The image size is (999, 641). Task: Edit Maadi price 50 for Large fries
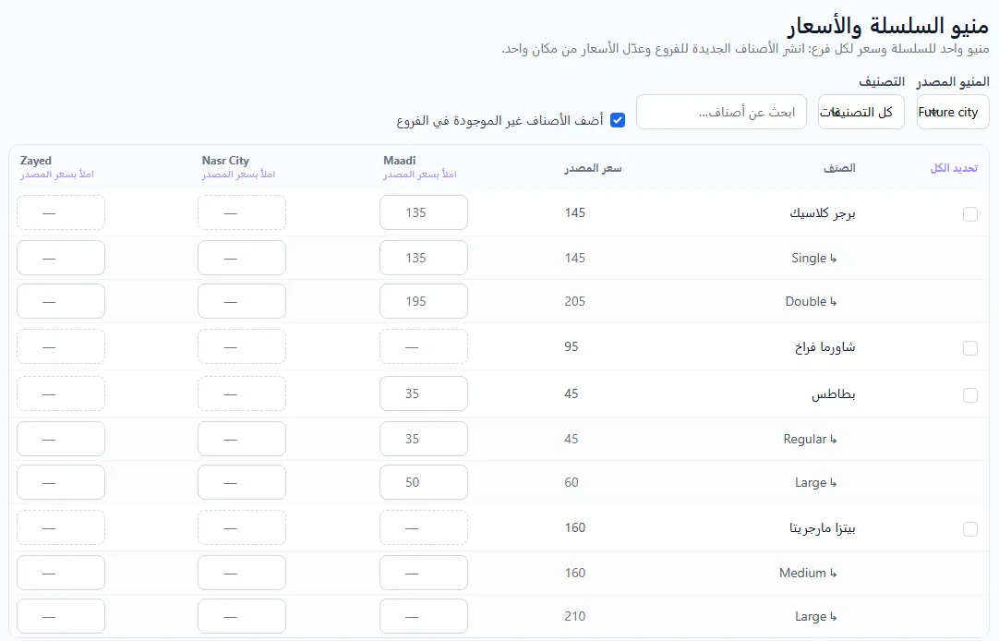424,482
